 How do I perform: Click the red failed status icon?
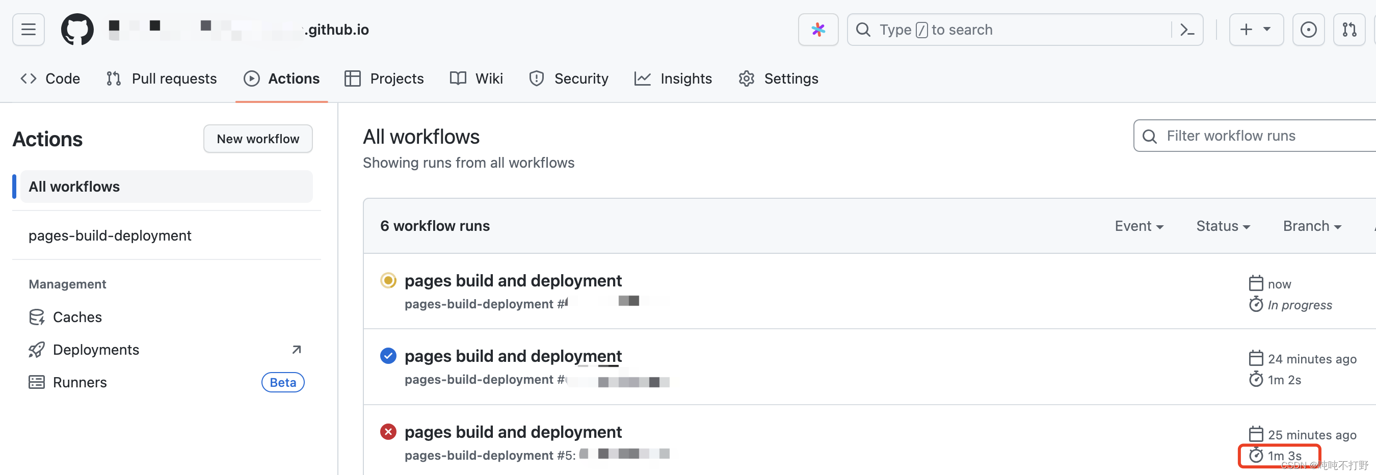click(388, 431)
